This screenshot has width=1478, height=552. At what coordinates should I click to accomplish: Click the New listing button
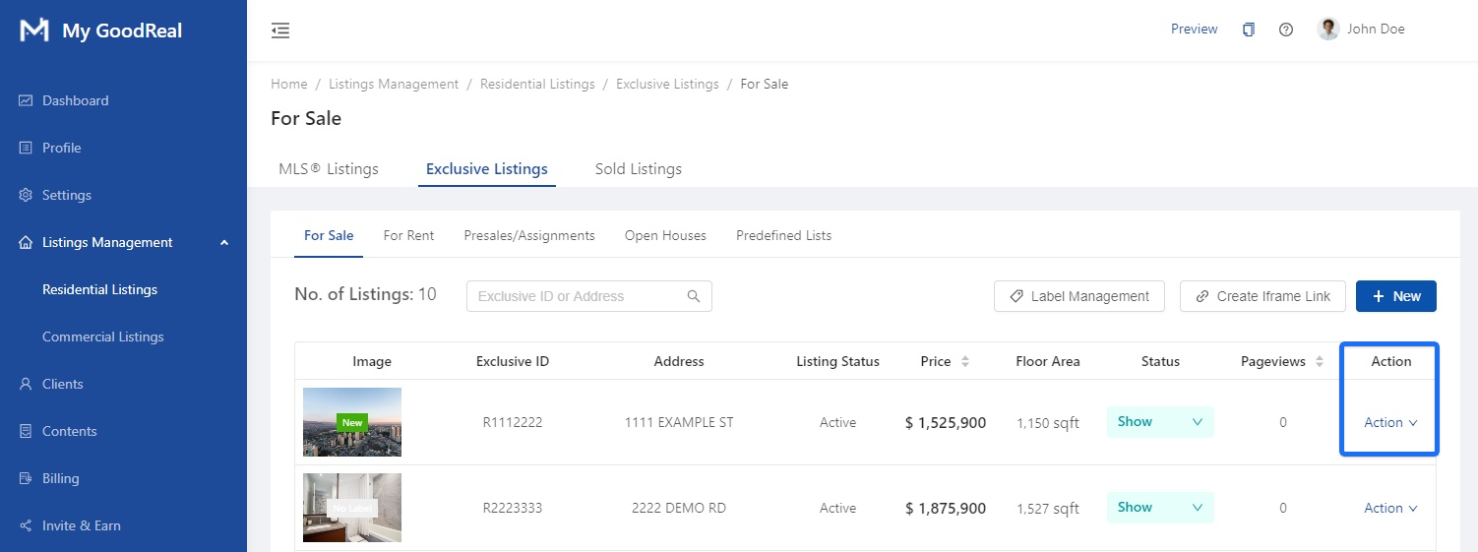[x=1395, y=296]
